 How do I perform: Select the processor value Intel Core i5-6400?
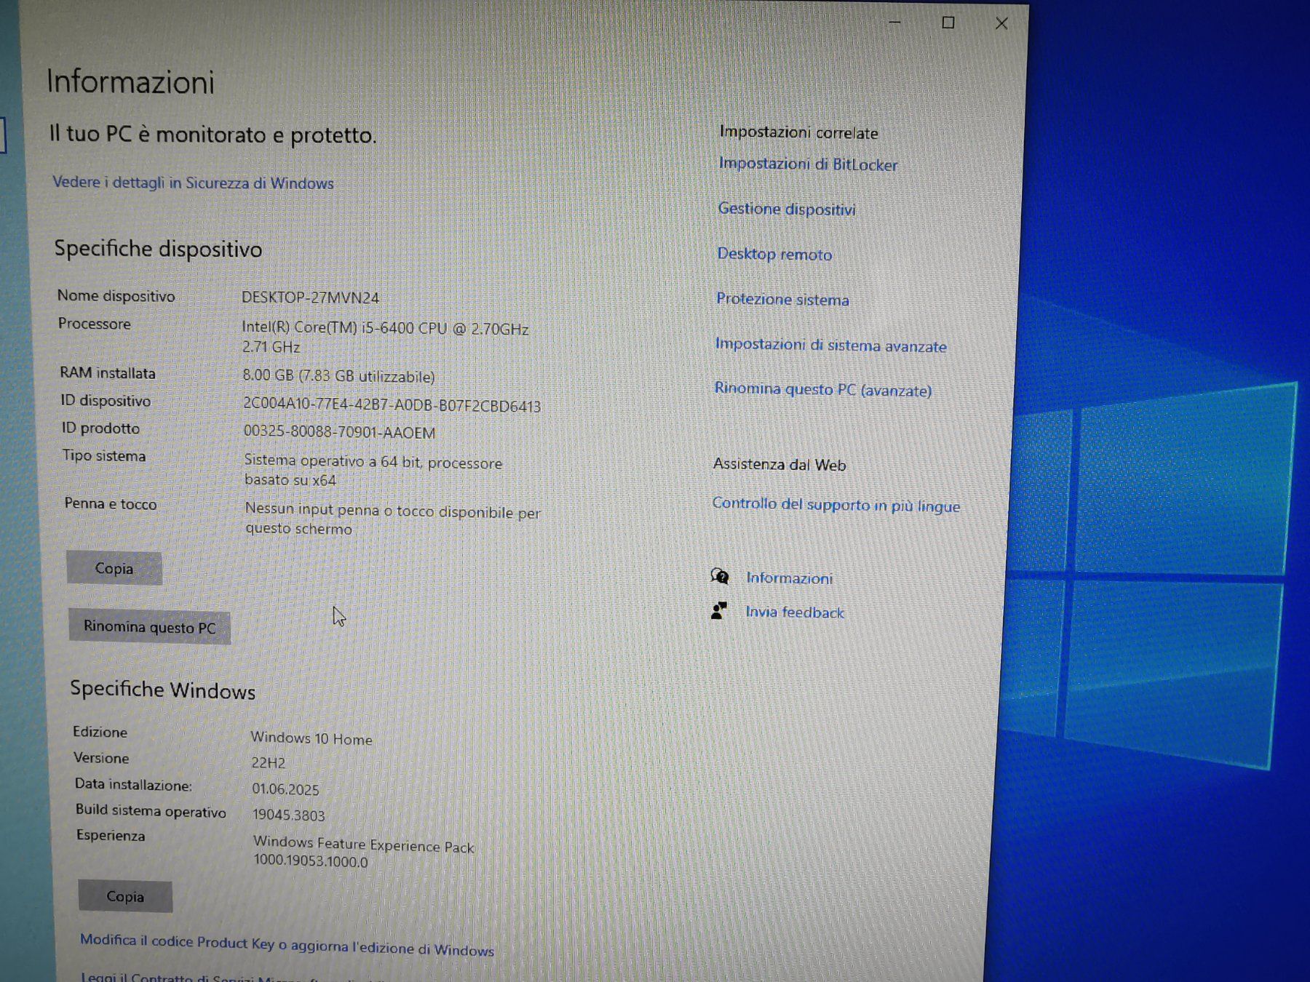click(385, 337)
